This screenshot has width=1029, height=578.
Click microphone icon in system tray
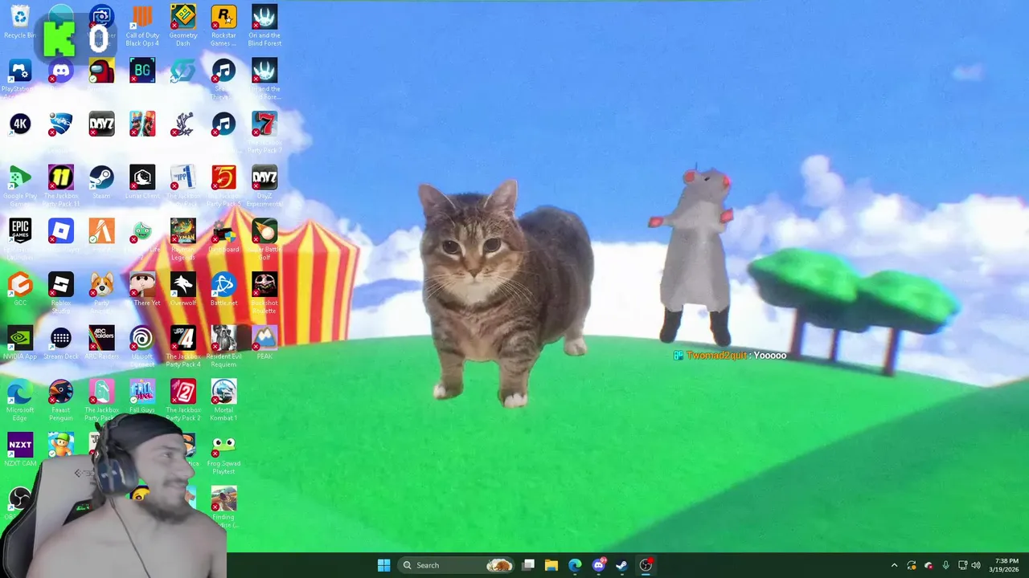tap(945, 565)
